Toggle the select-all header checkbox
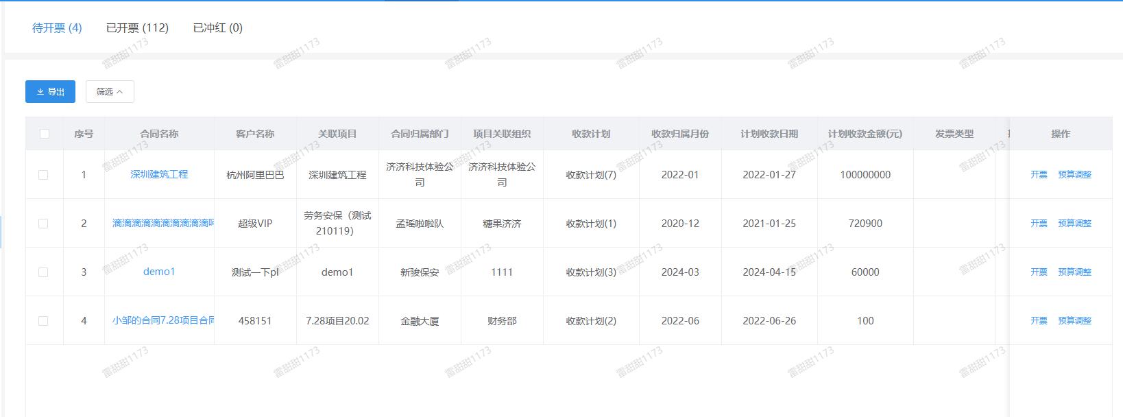1123x417 pixels. [x=45, y=134]
